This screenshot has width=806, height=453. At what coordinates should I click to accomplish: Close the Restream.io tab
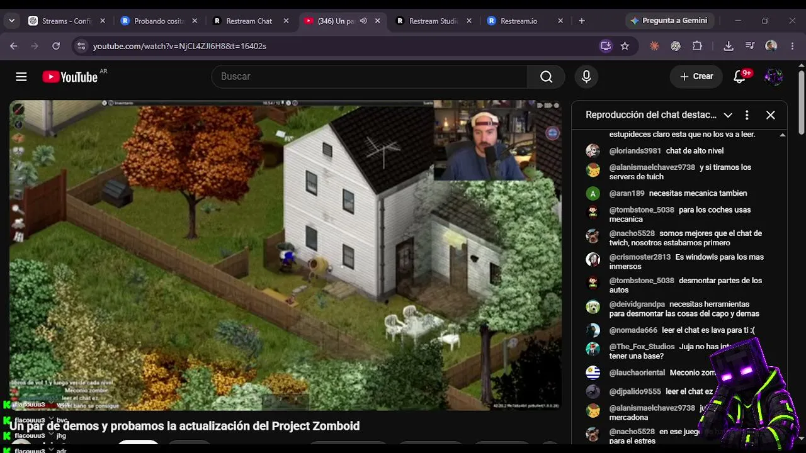pyautogui.click(x=560, y=21)
